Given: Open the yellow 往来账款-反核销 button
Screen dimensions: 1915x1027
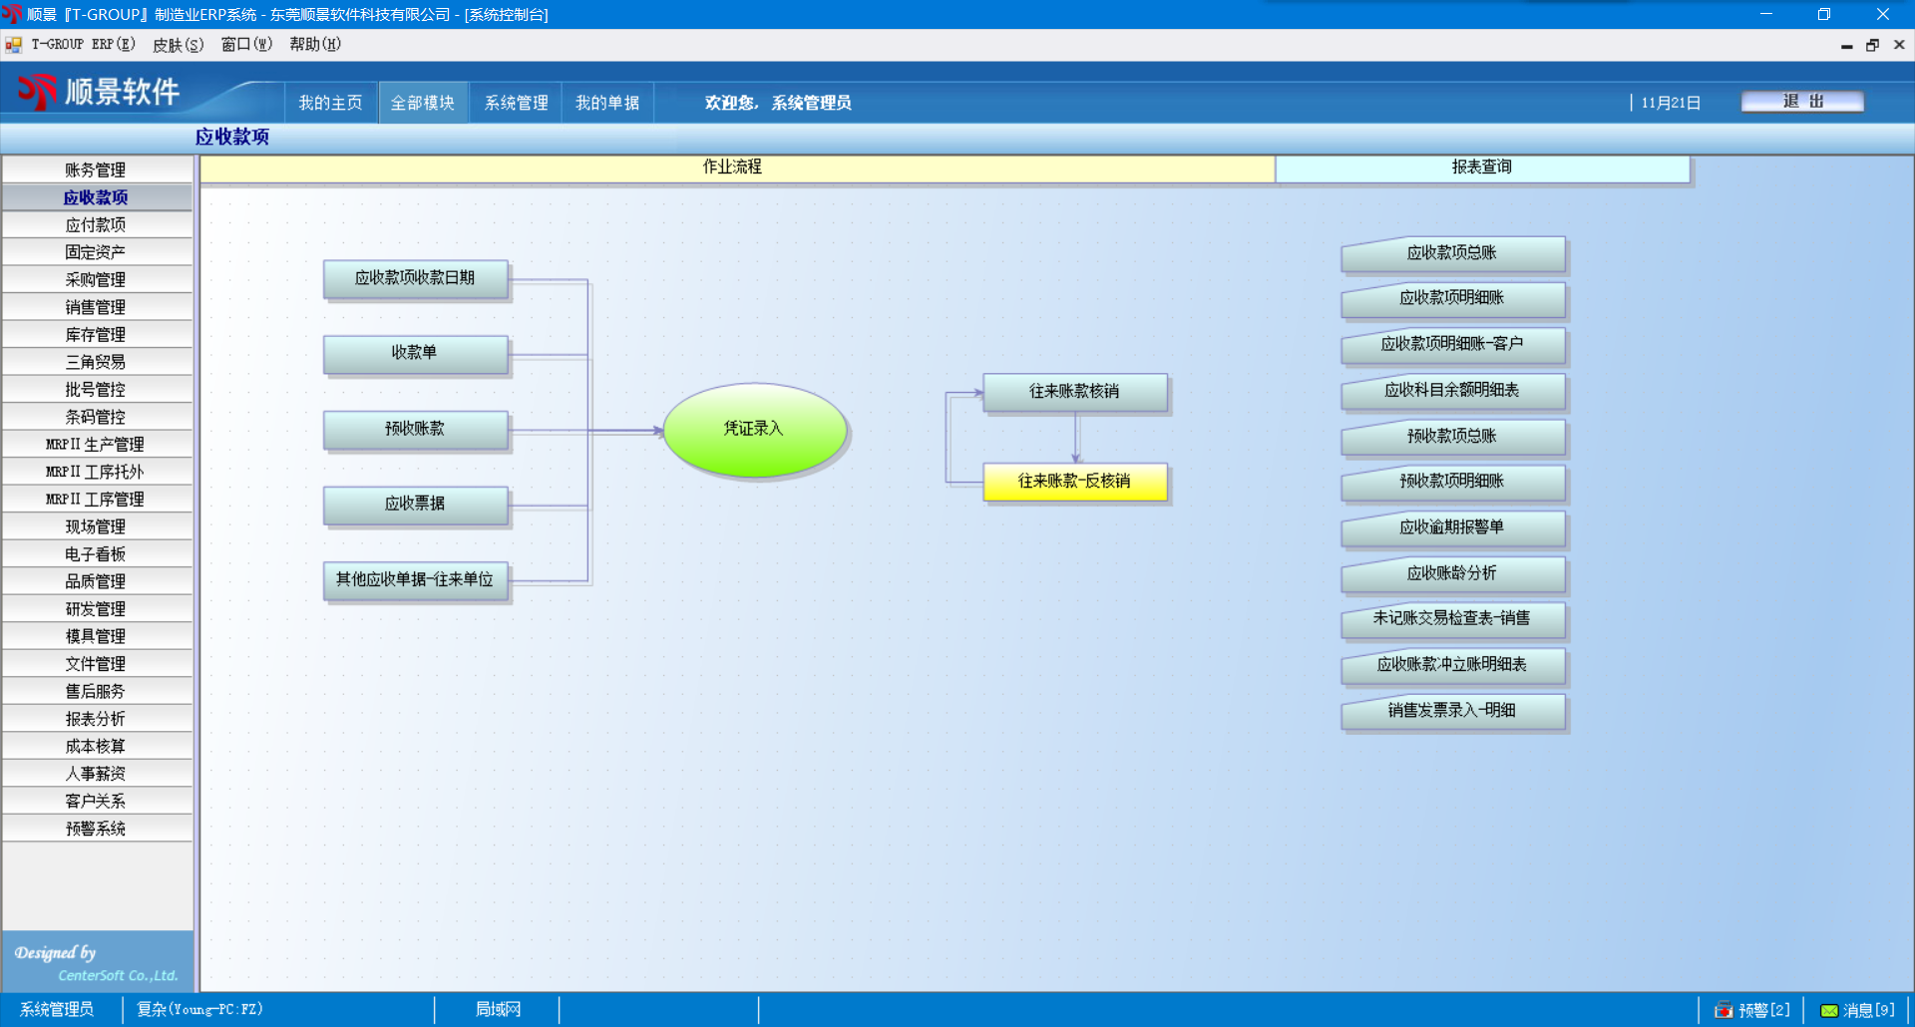Looking at the screenshot, I should [1074, 482].
